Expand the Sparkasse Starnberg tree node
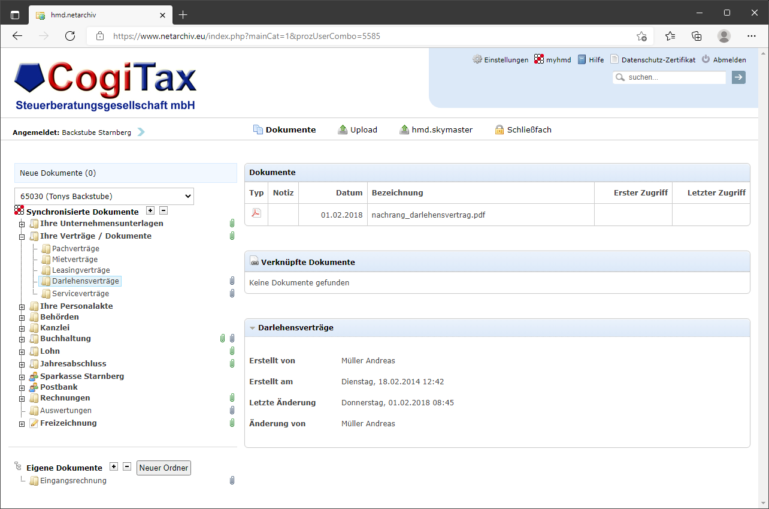The width and height of the screenshot is (769, 509). [22, 376]
